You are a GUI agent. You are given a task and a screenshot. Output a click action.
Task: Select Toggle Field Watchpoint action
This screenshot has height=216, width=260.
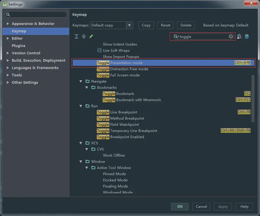tap(118, 124)
